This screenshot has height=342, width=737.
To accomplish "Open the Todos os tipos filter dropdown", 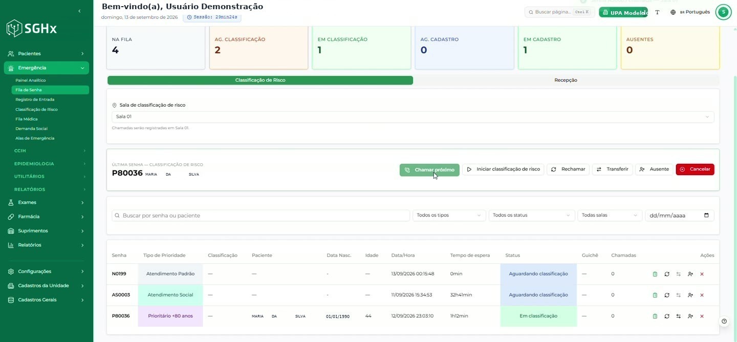I will pos(449,215).
